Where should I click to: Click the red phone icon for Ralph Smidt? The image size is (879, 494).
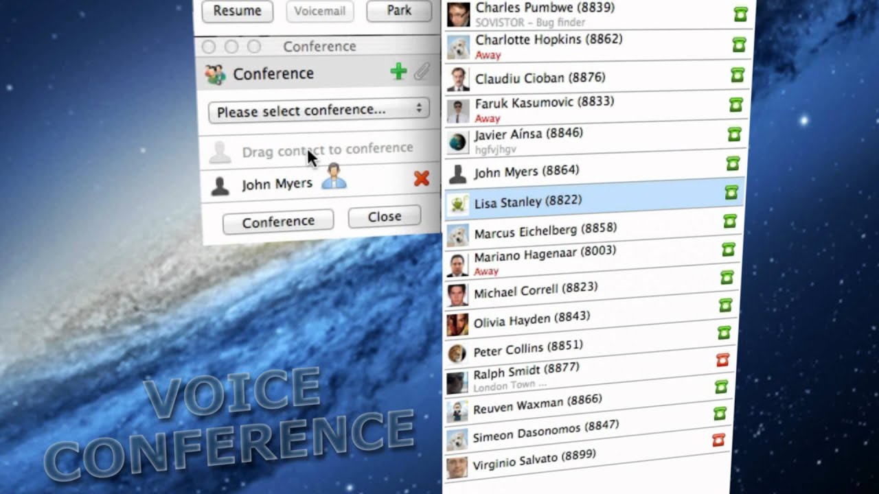(722, 360)
